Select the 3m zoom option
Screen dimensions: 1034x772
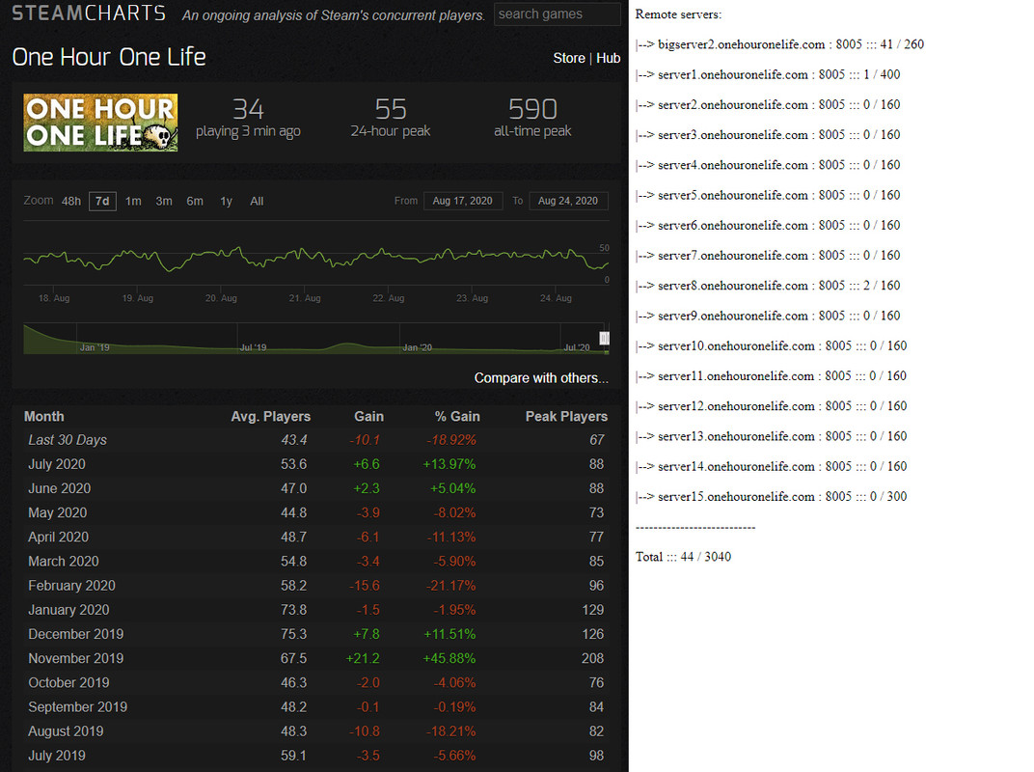tap(164, 202)
